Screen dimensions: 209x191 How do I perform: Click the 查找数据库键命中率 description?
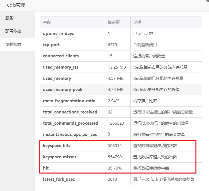[151, 168]
